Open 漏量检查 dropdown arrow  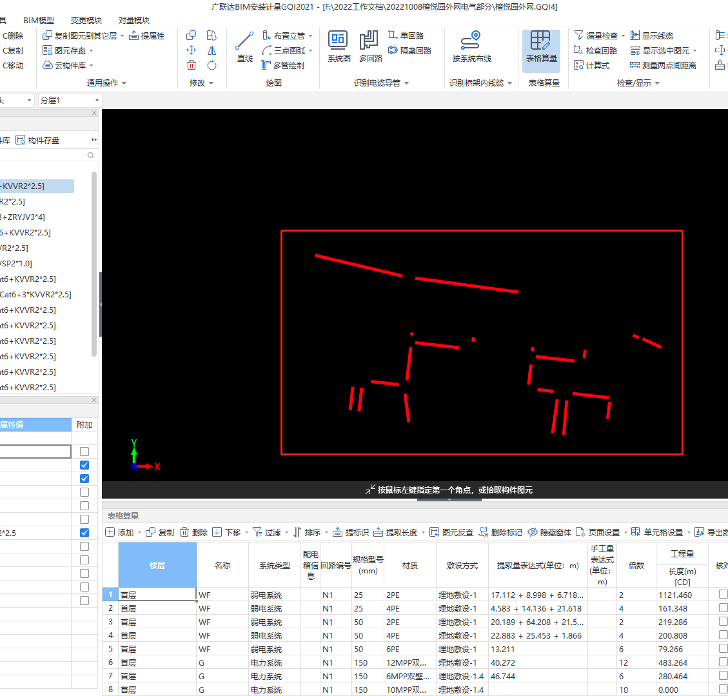[623, 35]
